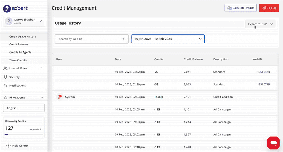The image size is (283, 152).
Task: Change language using English dropdown
Action: (x=24, y=108)
